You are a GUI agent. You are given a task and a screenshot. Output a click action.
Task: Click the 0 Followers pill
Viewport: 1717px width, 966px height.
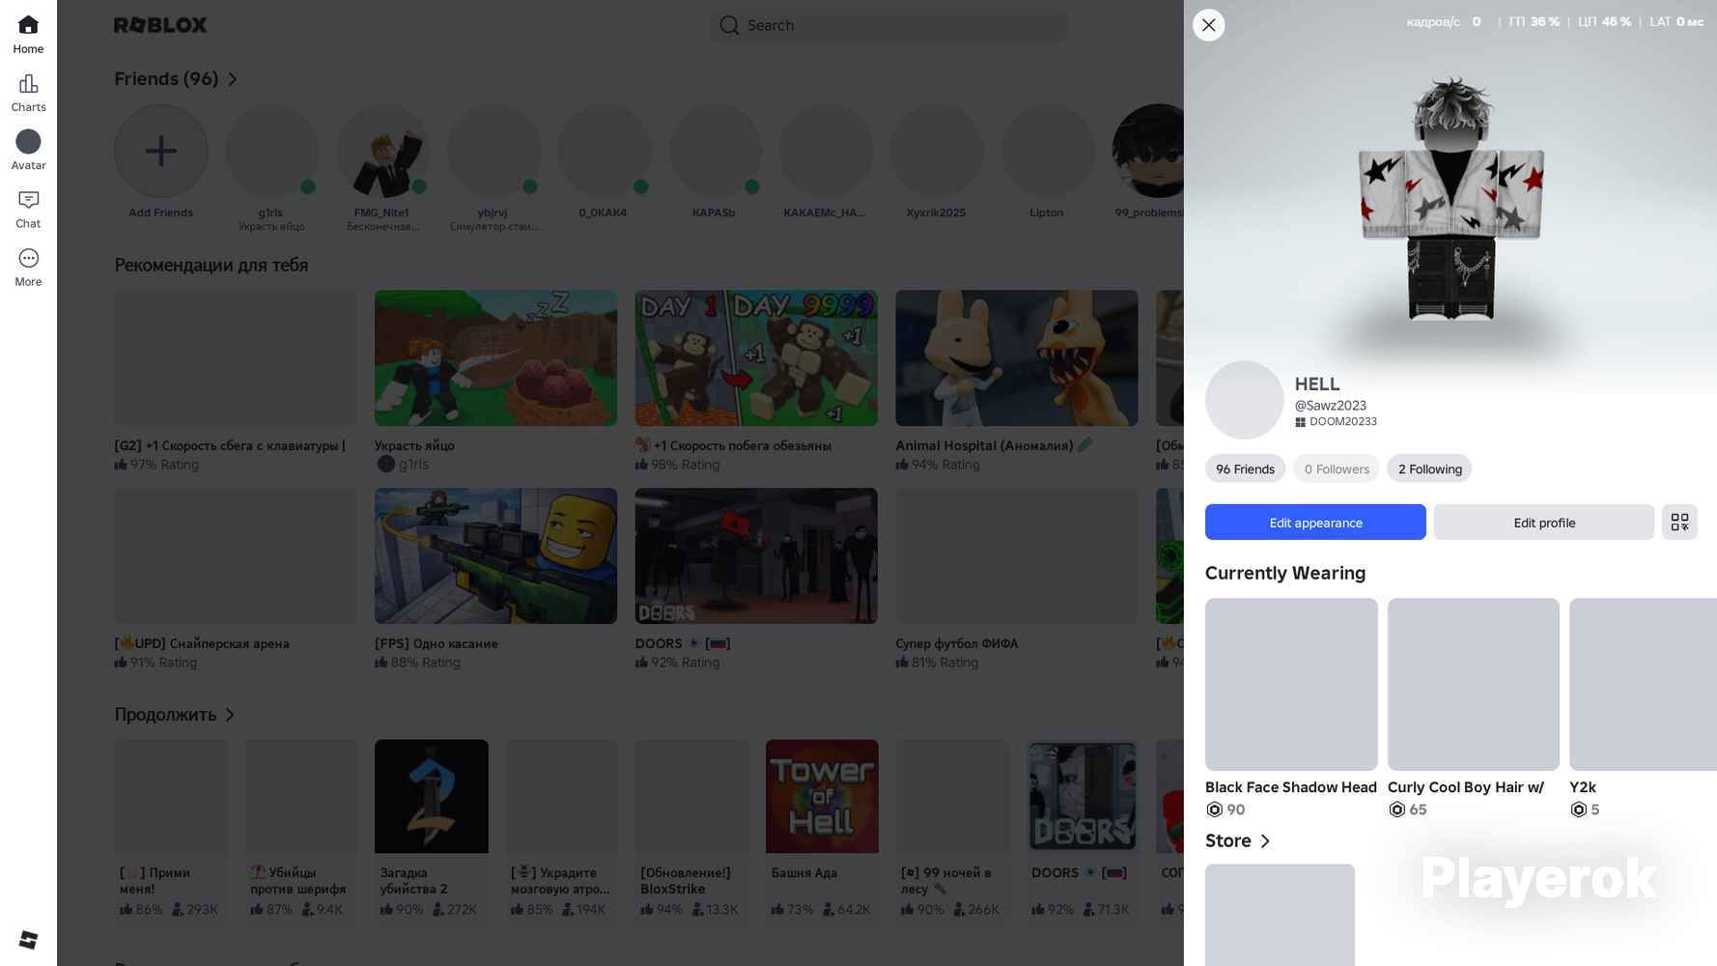[x=1337, y=469]
